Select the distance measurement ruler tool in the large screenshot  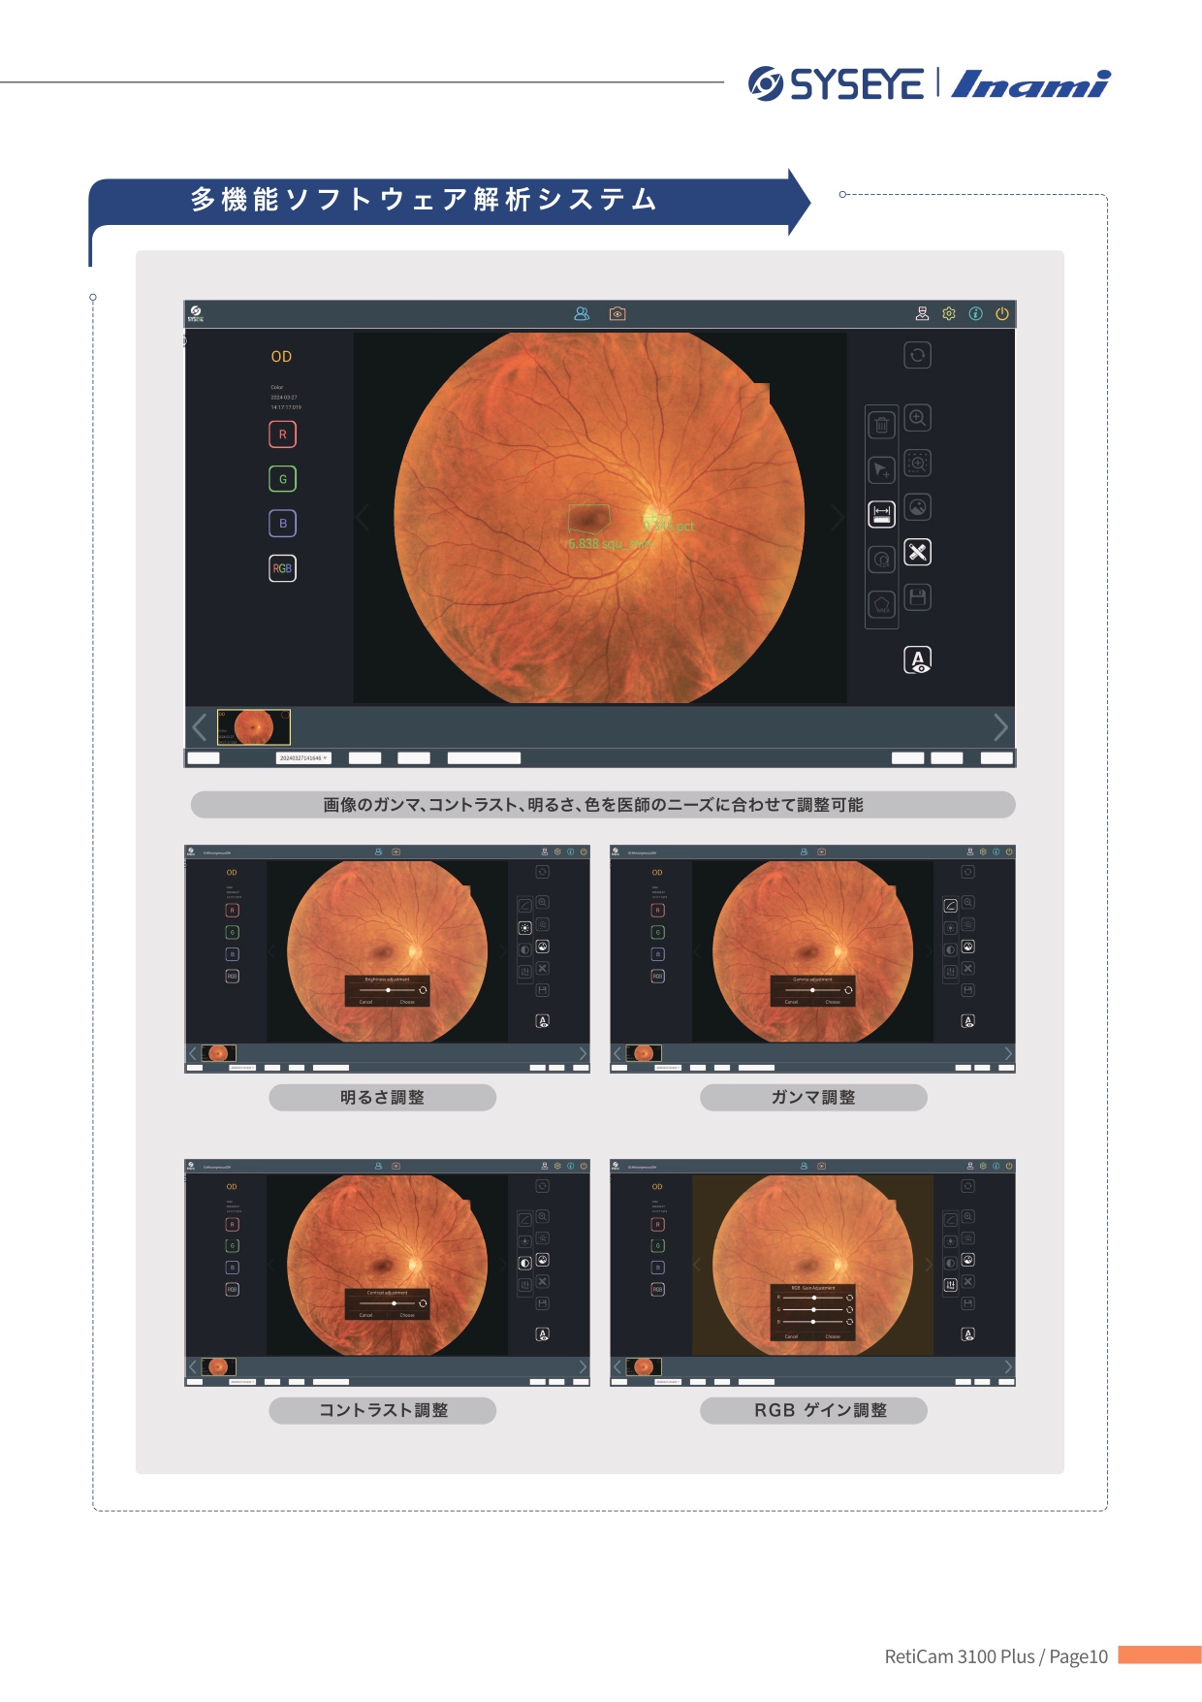tap(881, 514)
